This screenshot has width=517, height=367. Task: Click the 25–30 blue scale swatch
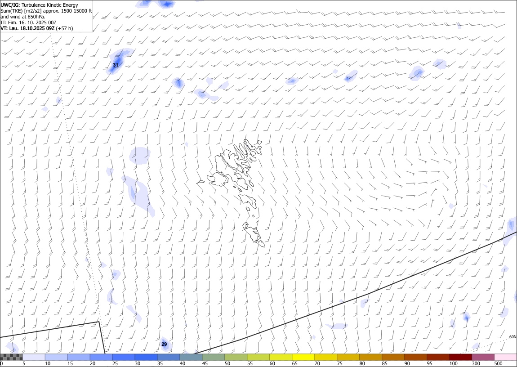click(123, 357)
